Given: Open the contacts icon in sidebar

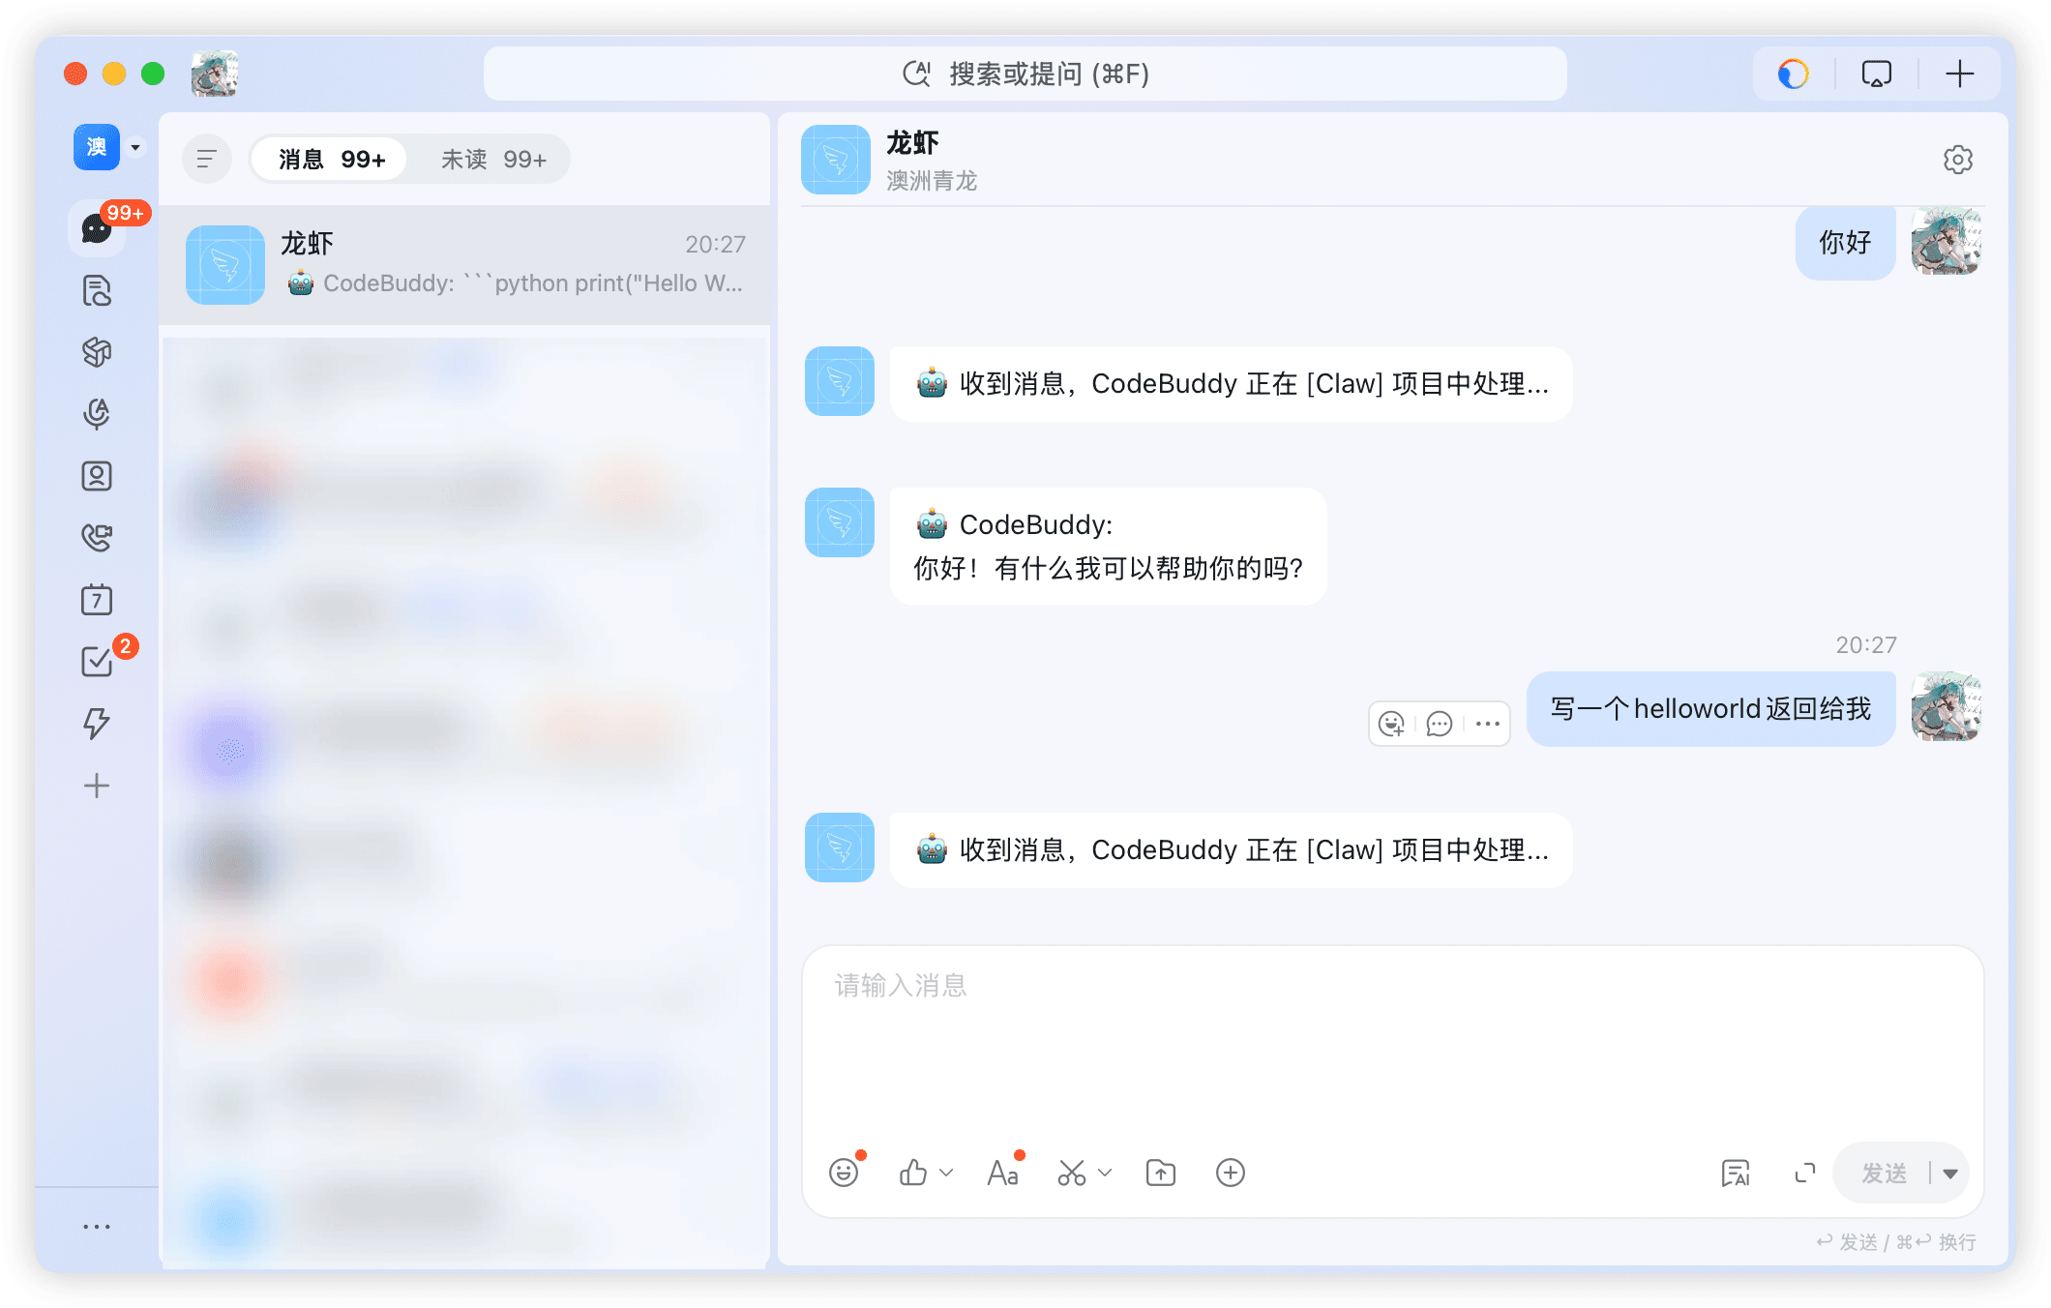Looking at the screenshot, I should 97,476.
